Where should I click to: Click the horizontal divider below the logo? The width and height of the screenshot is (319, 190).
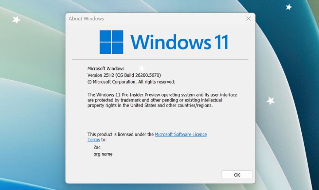coord(160,59)
